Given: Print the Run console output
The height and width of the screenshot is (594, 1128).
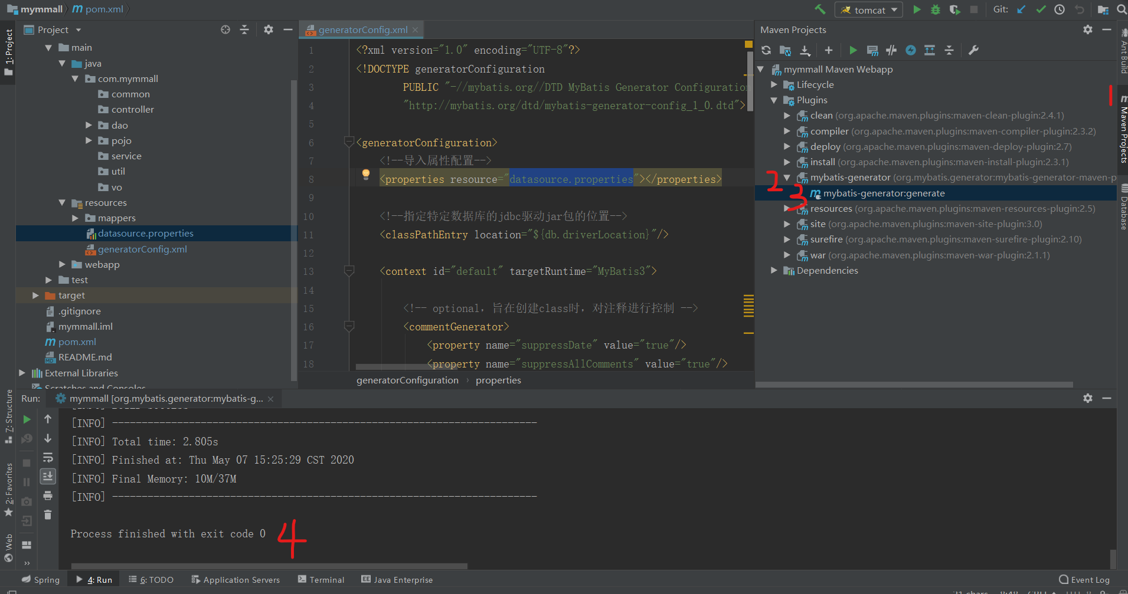Looking at the screenshot, I should [x=48, y=495].
